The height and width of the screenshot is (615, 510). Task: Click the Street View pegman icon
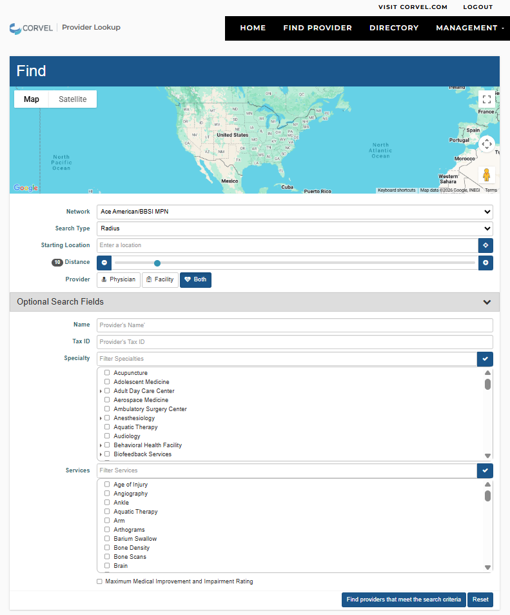pos(487,175)
